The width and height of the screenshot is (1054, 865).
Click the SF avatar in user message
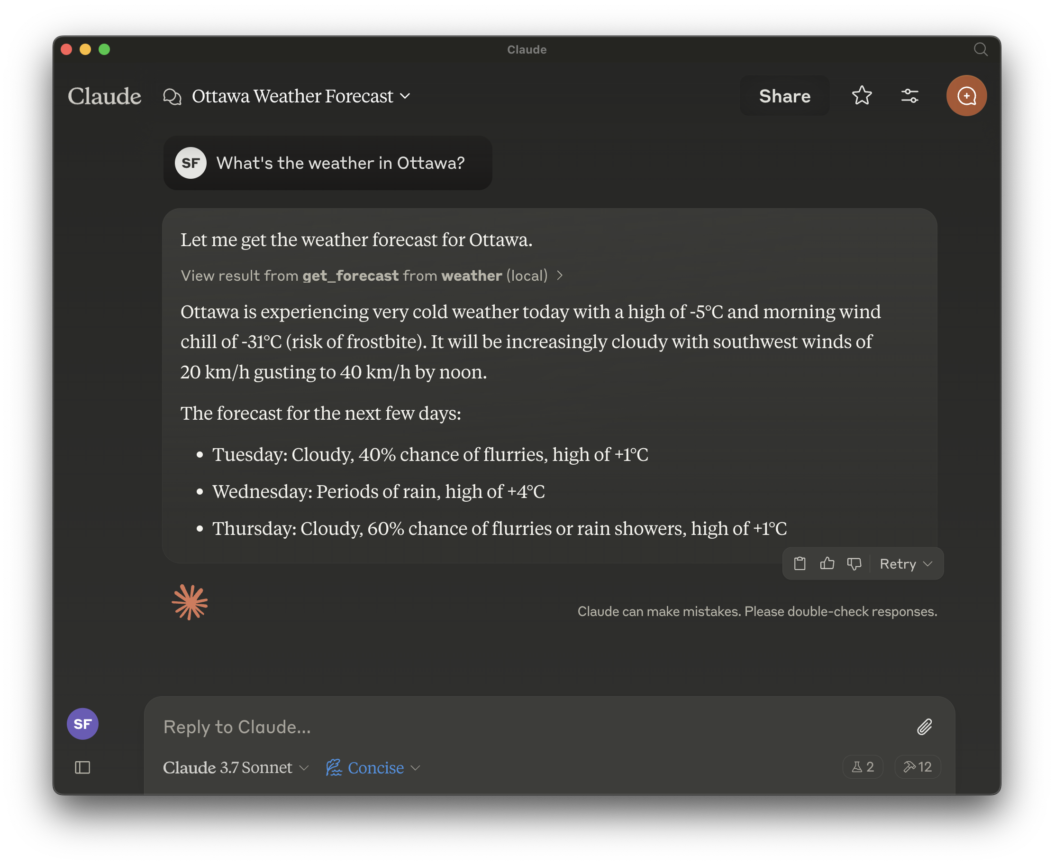[x=191, y=163]
